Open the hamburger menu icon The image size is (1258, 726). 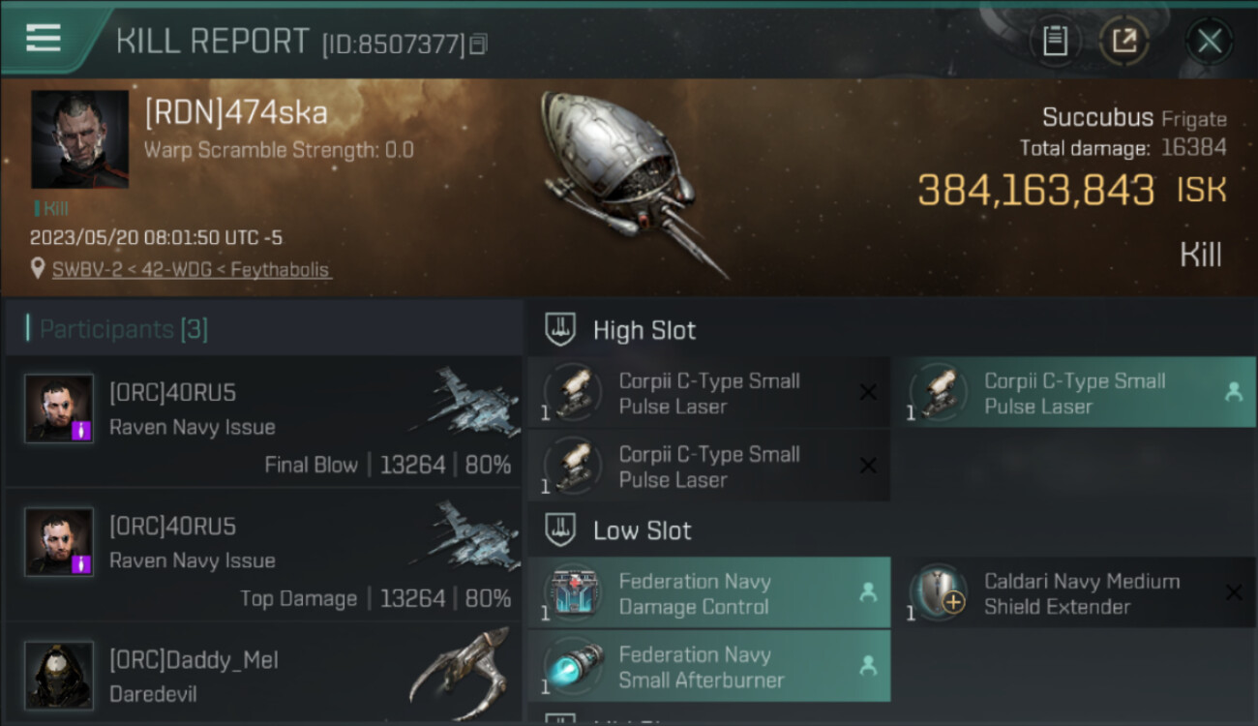pos(44,38)
